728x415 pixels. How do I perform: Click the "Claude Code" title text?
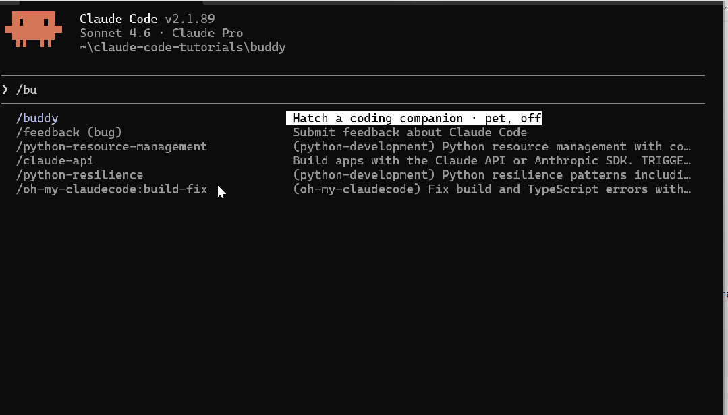pyautogui.click(x=119, y=19)
